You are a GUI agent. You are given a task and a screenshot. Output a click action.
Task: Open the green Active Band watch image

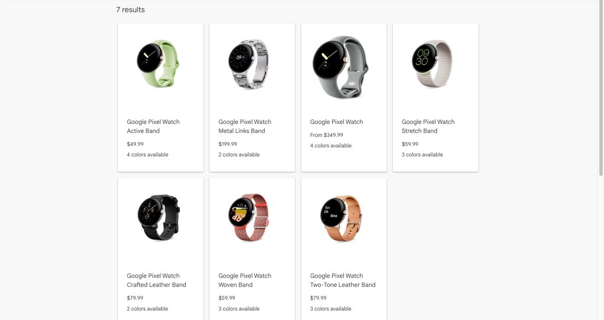[x=158, y=64]
